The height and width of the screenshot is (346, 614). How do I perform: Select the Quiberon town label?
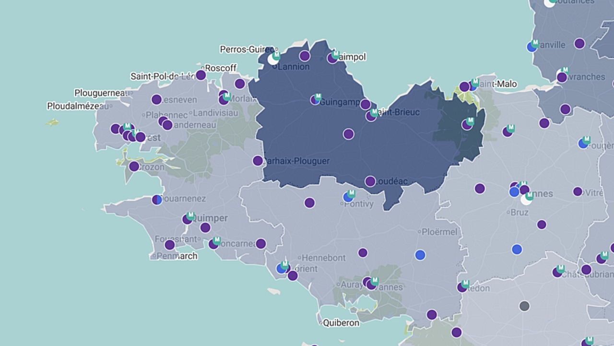click(x=341, y=323)
